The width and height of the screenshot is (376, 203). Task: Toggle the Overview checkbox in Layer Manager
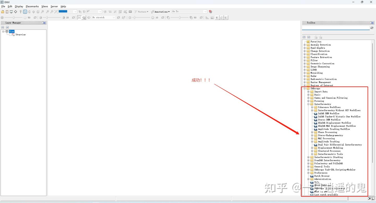[x=10, y=35]
